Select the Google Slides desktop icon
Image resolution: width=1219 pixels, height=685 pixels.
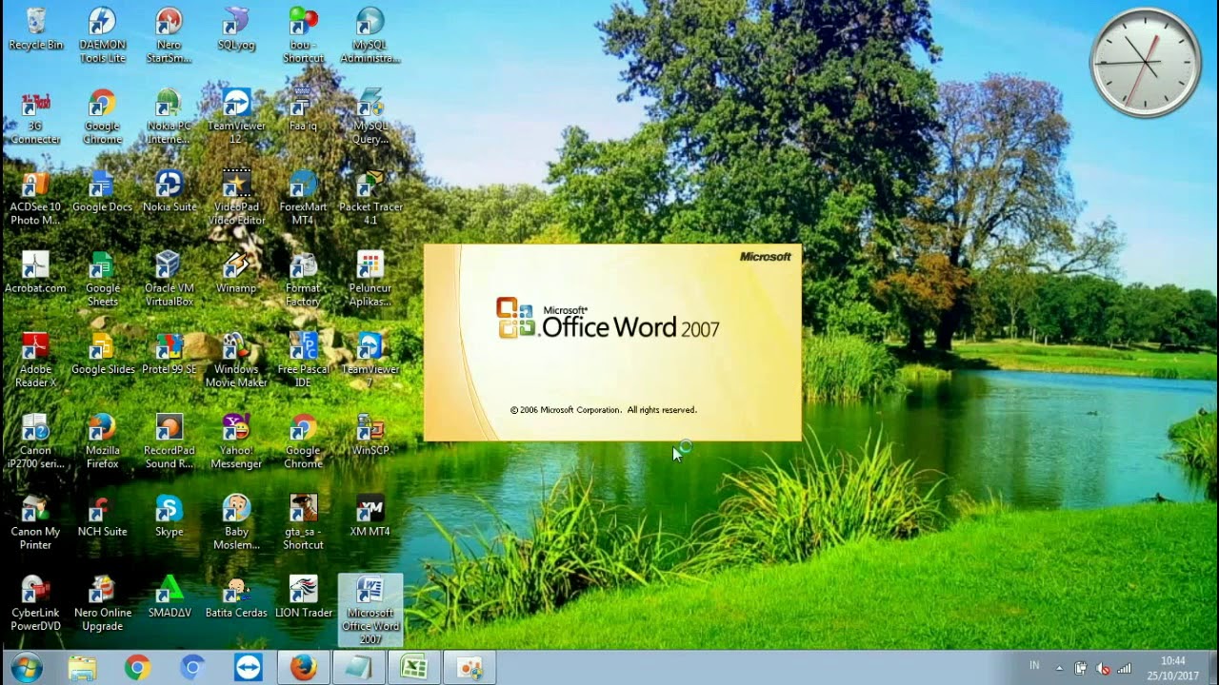coord(102,354)
